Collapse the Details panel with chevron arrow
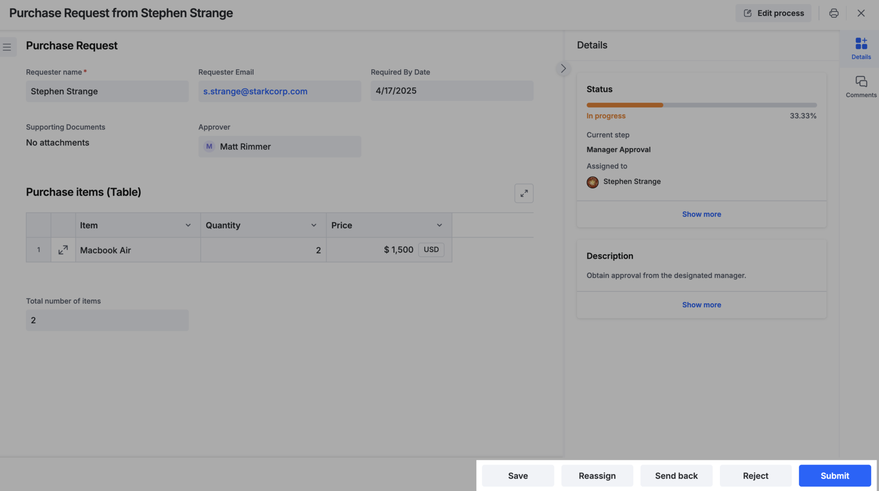 point(563,68)
